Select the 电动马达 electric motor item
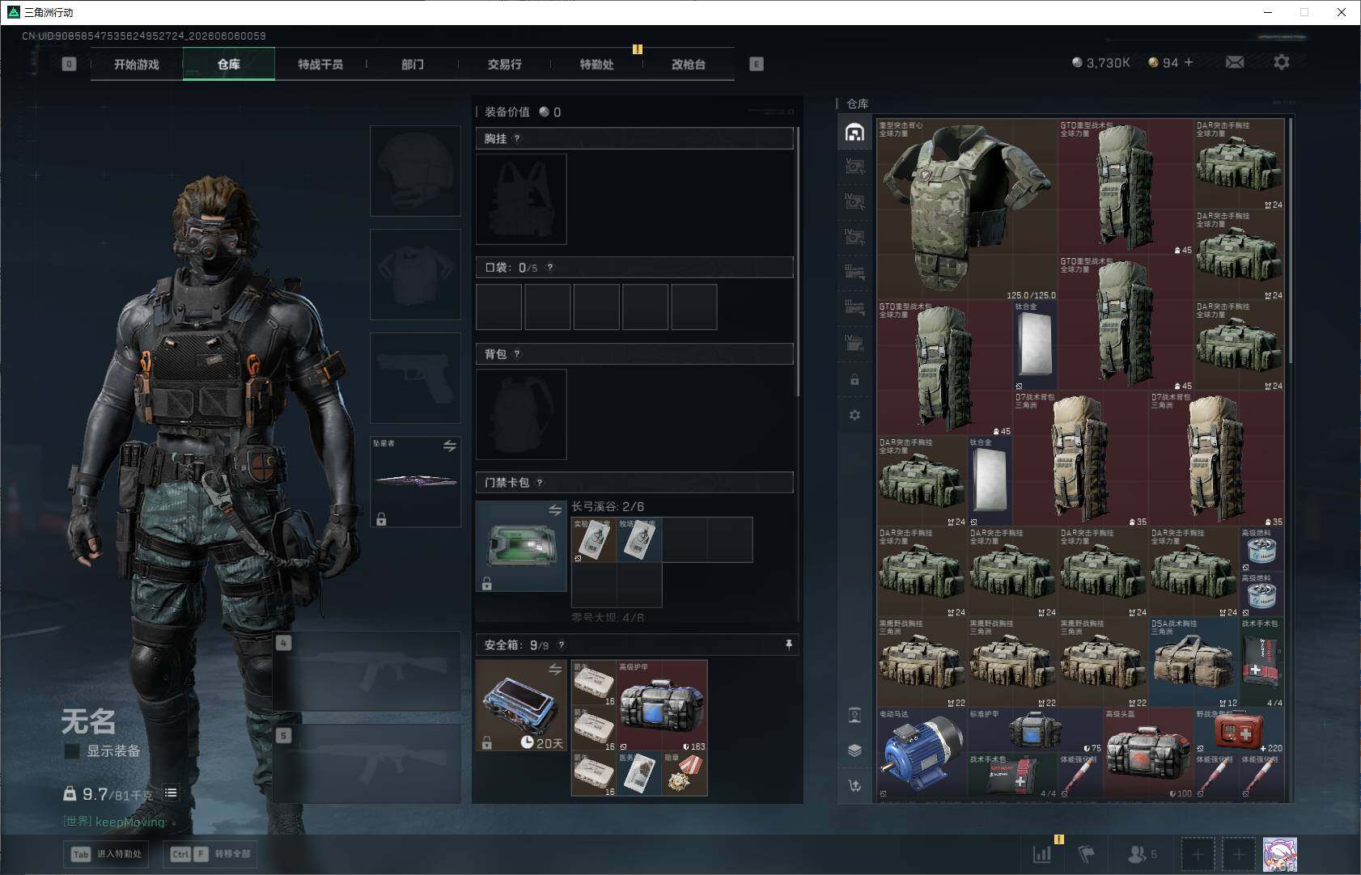Image resolution: width=1361 pixels, height=875 pixels. [922, 754]
